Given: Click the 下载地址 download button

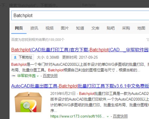Looking at the screenshot, I should [23, 57].
